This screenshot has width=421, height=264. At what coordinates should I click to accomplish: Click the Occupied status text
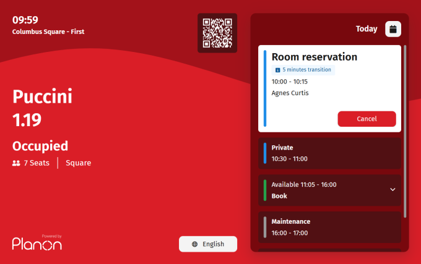tap(40, 146)
